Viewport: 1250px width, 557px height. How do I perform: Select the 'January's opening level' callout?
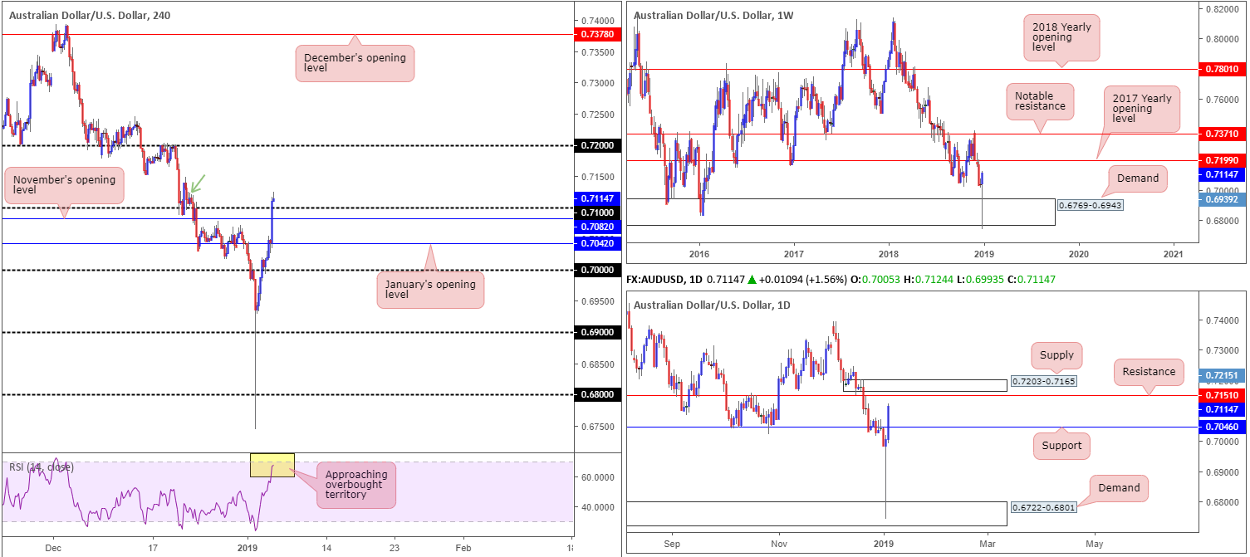tap(430, 290)
